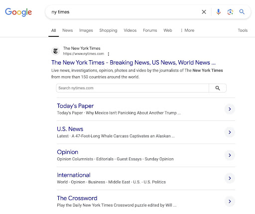This screenshot has width=255, height=214.
Task: Open the Tools options
Action: (243, 30)
